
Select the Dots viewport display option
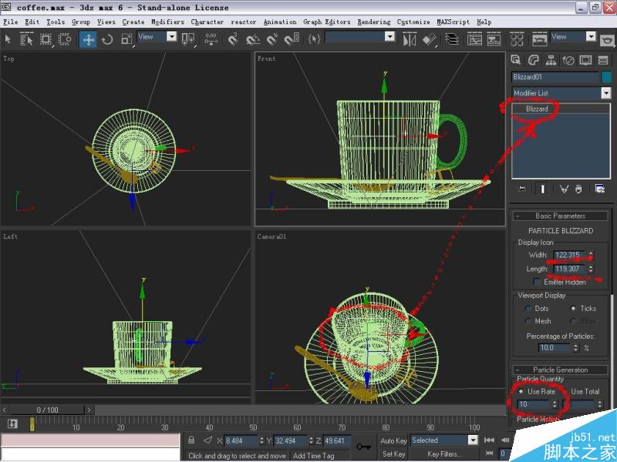pyautogui.click(x=528, y=308)
